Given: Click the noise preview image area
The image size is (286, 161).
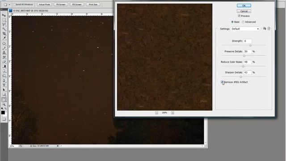Looking at the screenshot, I should (164, 57).
